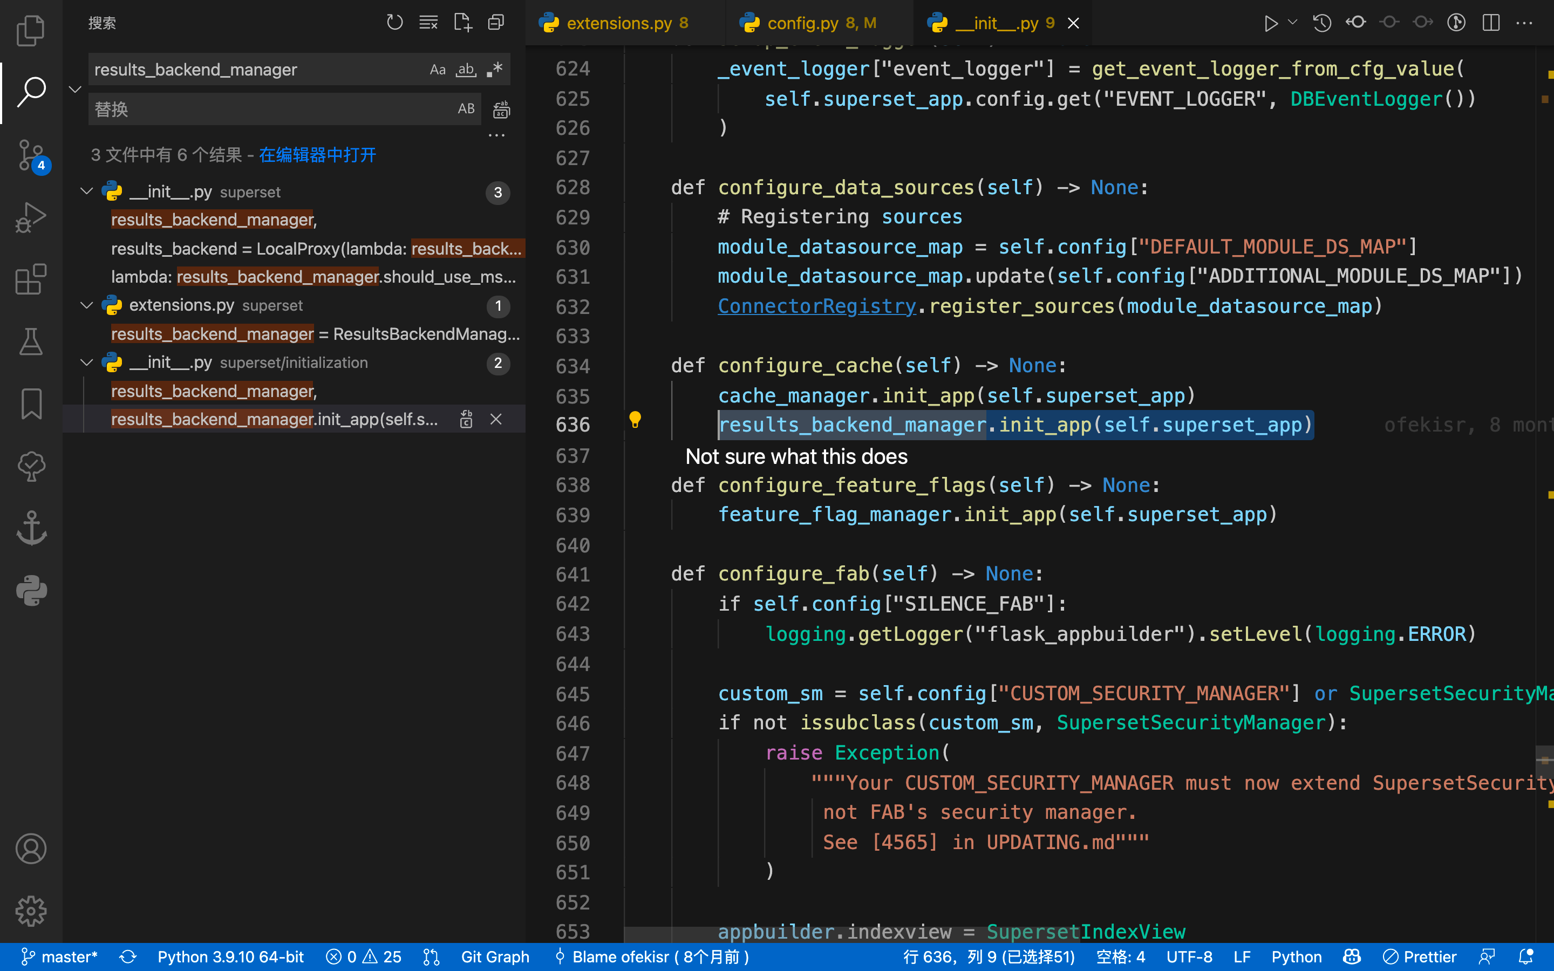Collapse the replace field with the chevron
The image size is (1554, 971).
tap(74, 89)
